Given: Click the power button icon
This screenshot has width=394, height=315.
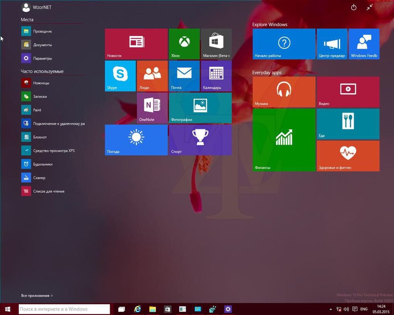Looking at the screenshot, I should click(x=354, y=7).
